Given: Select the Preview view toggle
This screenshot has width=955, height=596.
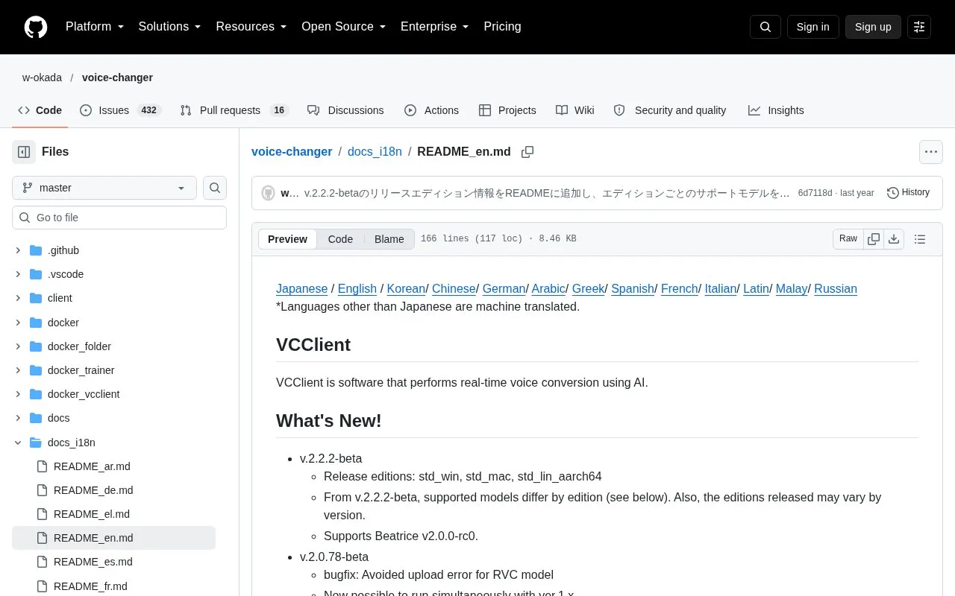Looking at the screenshot, I should (x=287, y=239).
